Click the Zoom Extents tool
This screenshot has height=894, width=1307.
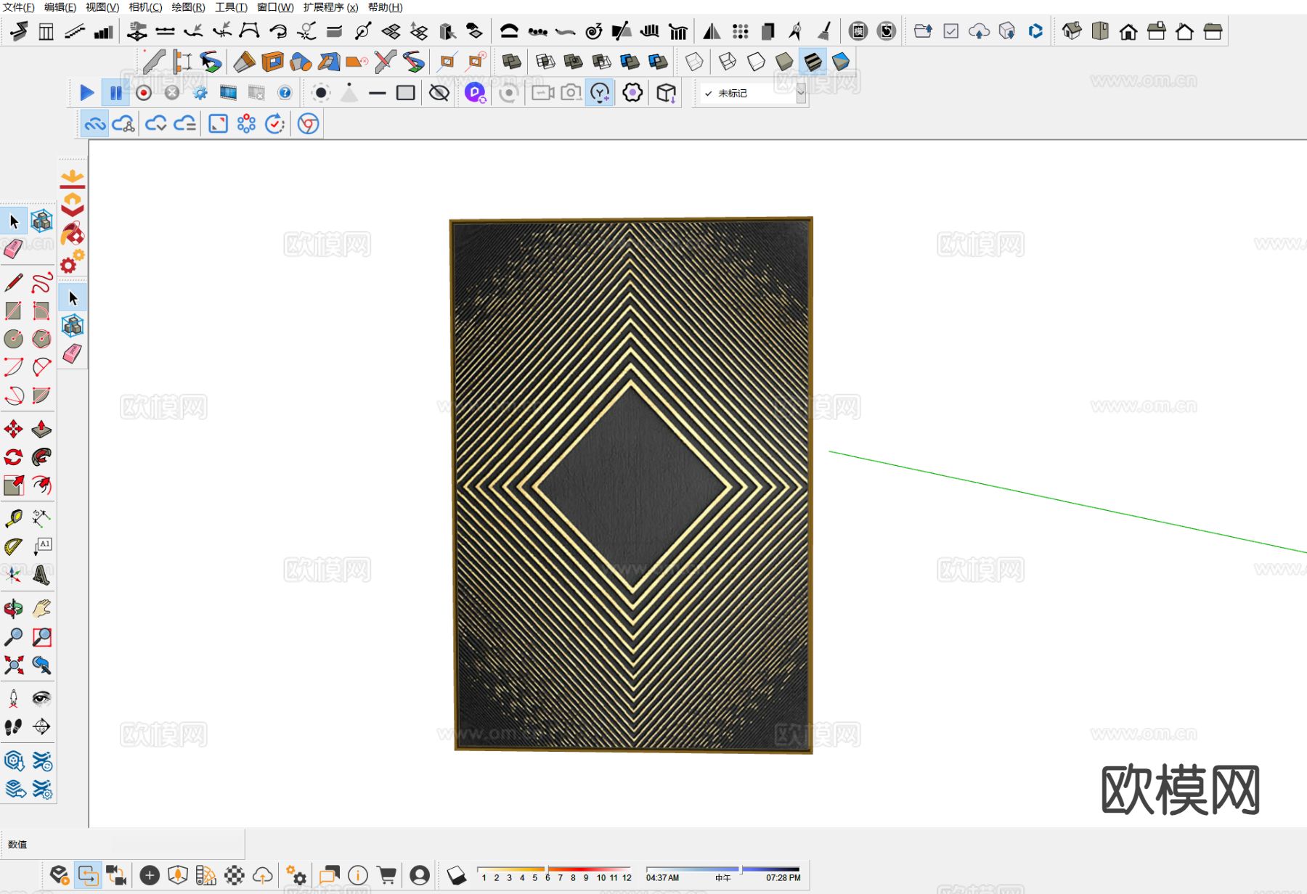coord(14,665)
